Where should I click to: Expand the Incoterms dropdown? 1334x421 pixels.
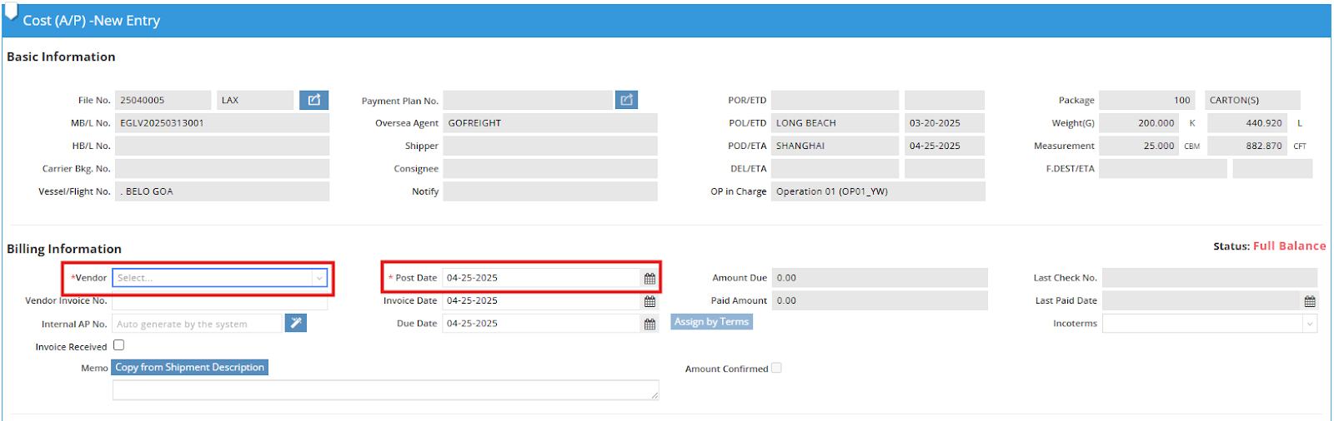pos(1309,324)
